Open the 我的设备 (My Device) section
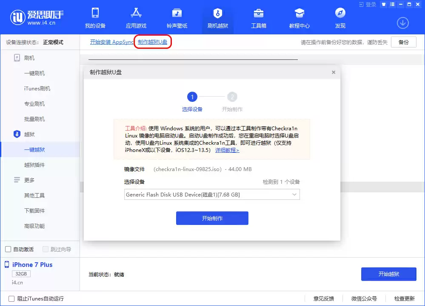 point(94,18)
